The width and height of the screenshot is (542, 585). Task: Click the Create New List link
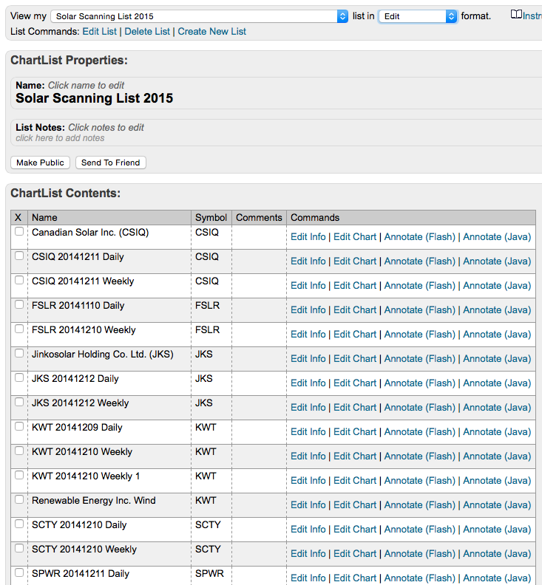coord(212,32)
